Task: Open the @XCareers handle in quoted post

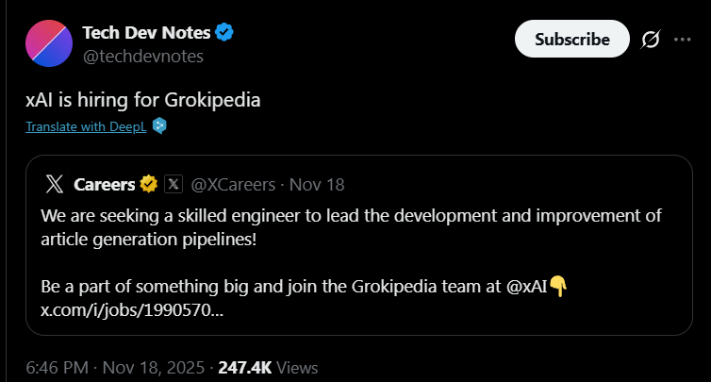Action: click(x=233, y=183)
